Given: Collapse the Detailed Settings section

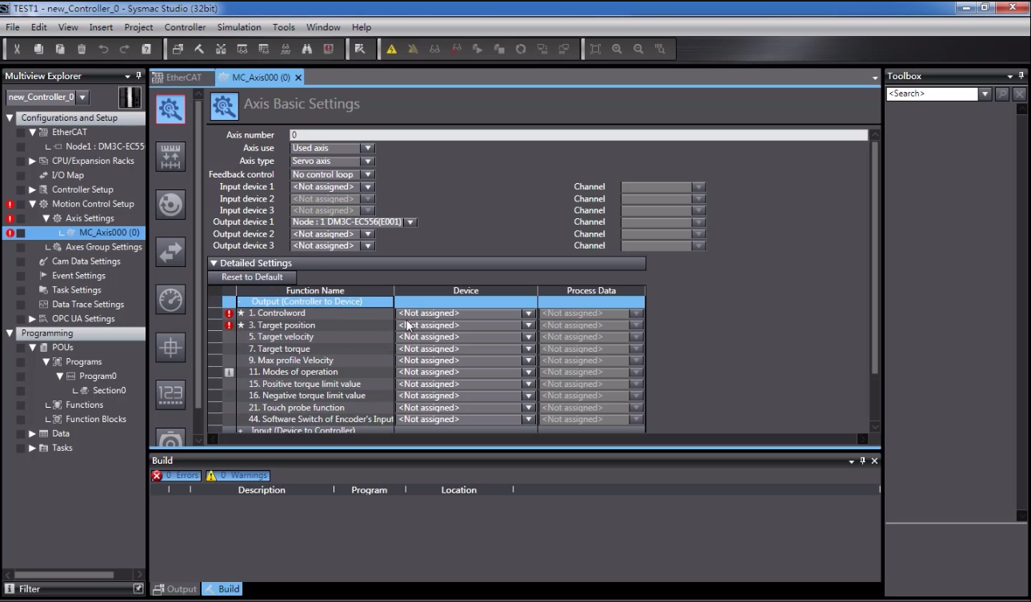Looking at the screenshot, I should point(214,263).
